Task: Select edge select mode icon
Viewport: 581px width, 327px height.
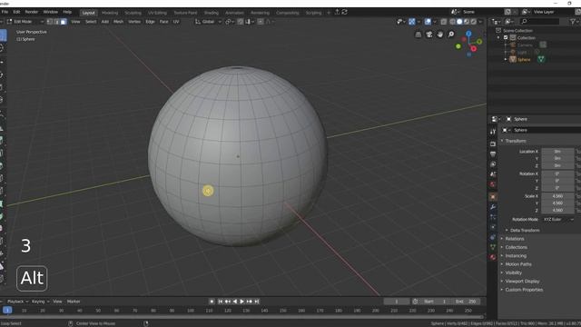Action: (x=56, y=22)
